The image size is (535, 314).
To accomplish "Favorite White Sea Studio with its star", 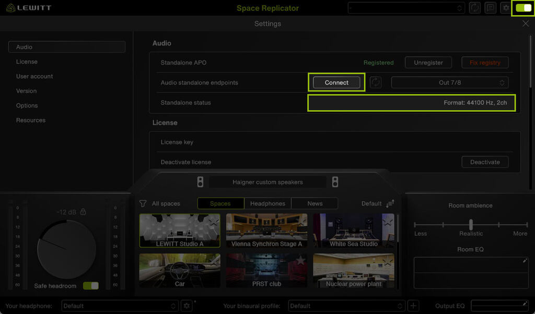I will point(388,221).
